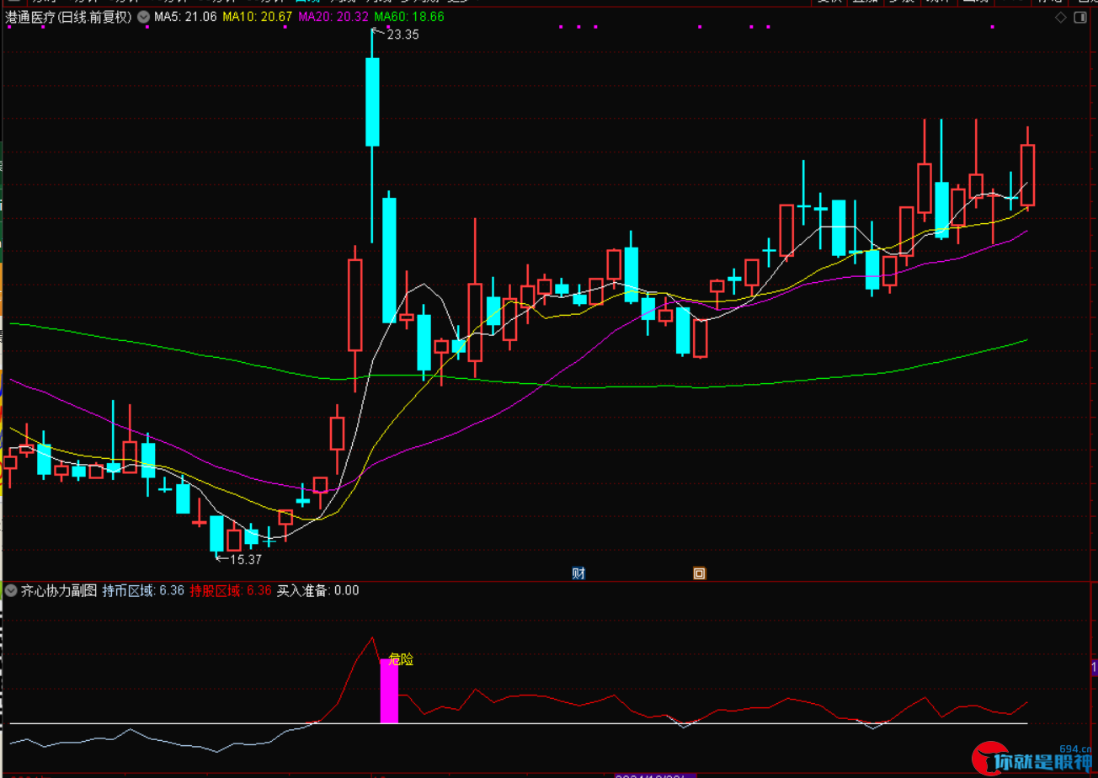
Task: Click the MA10: 20.67 indicator value
Action: click(x=258, y=17)
